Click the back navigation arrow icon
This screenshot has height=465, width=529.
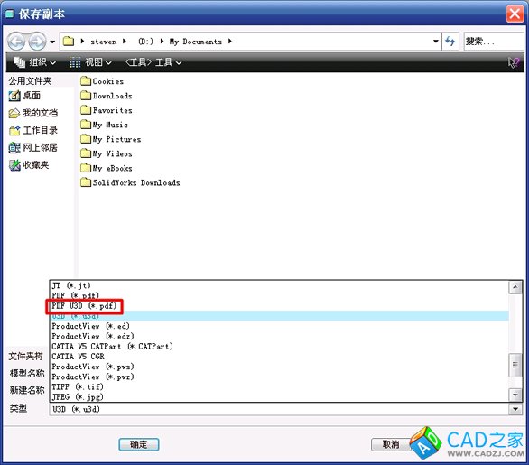click(16, 42)
